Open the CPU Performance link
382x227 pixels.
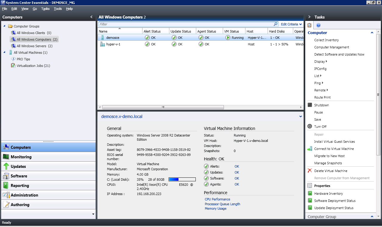coord(217,199)
